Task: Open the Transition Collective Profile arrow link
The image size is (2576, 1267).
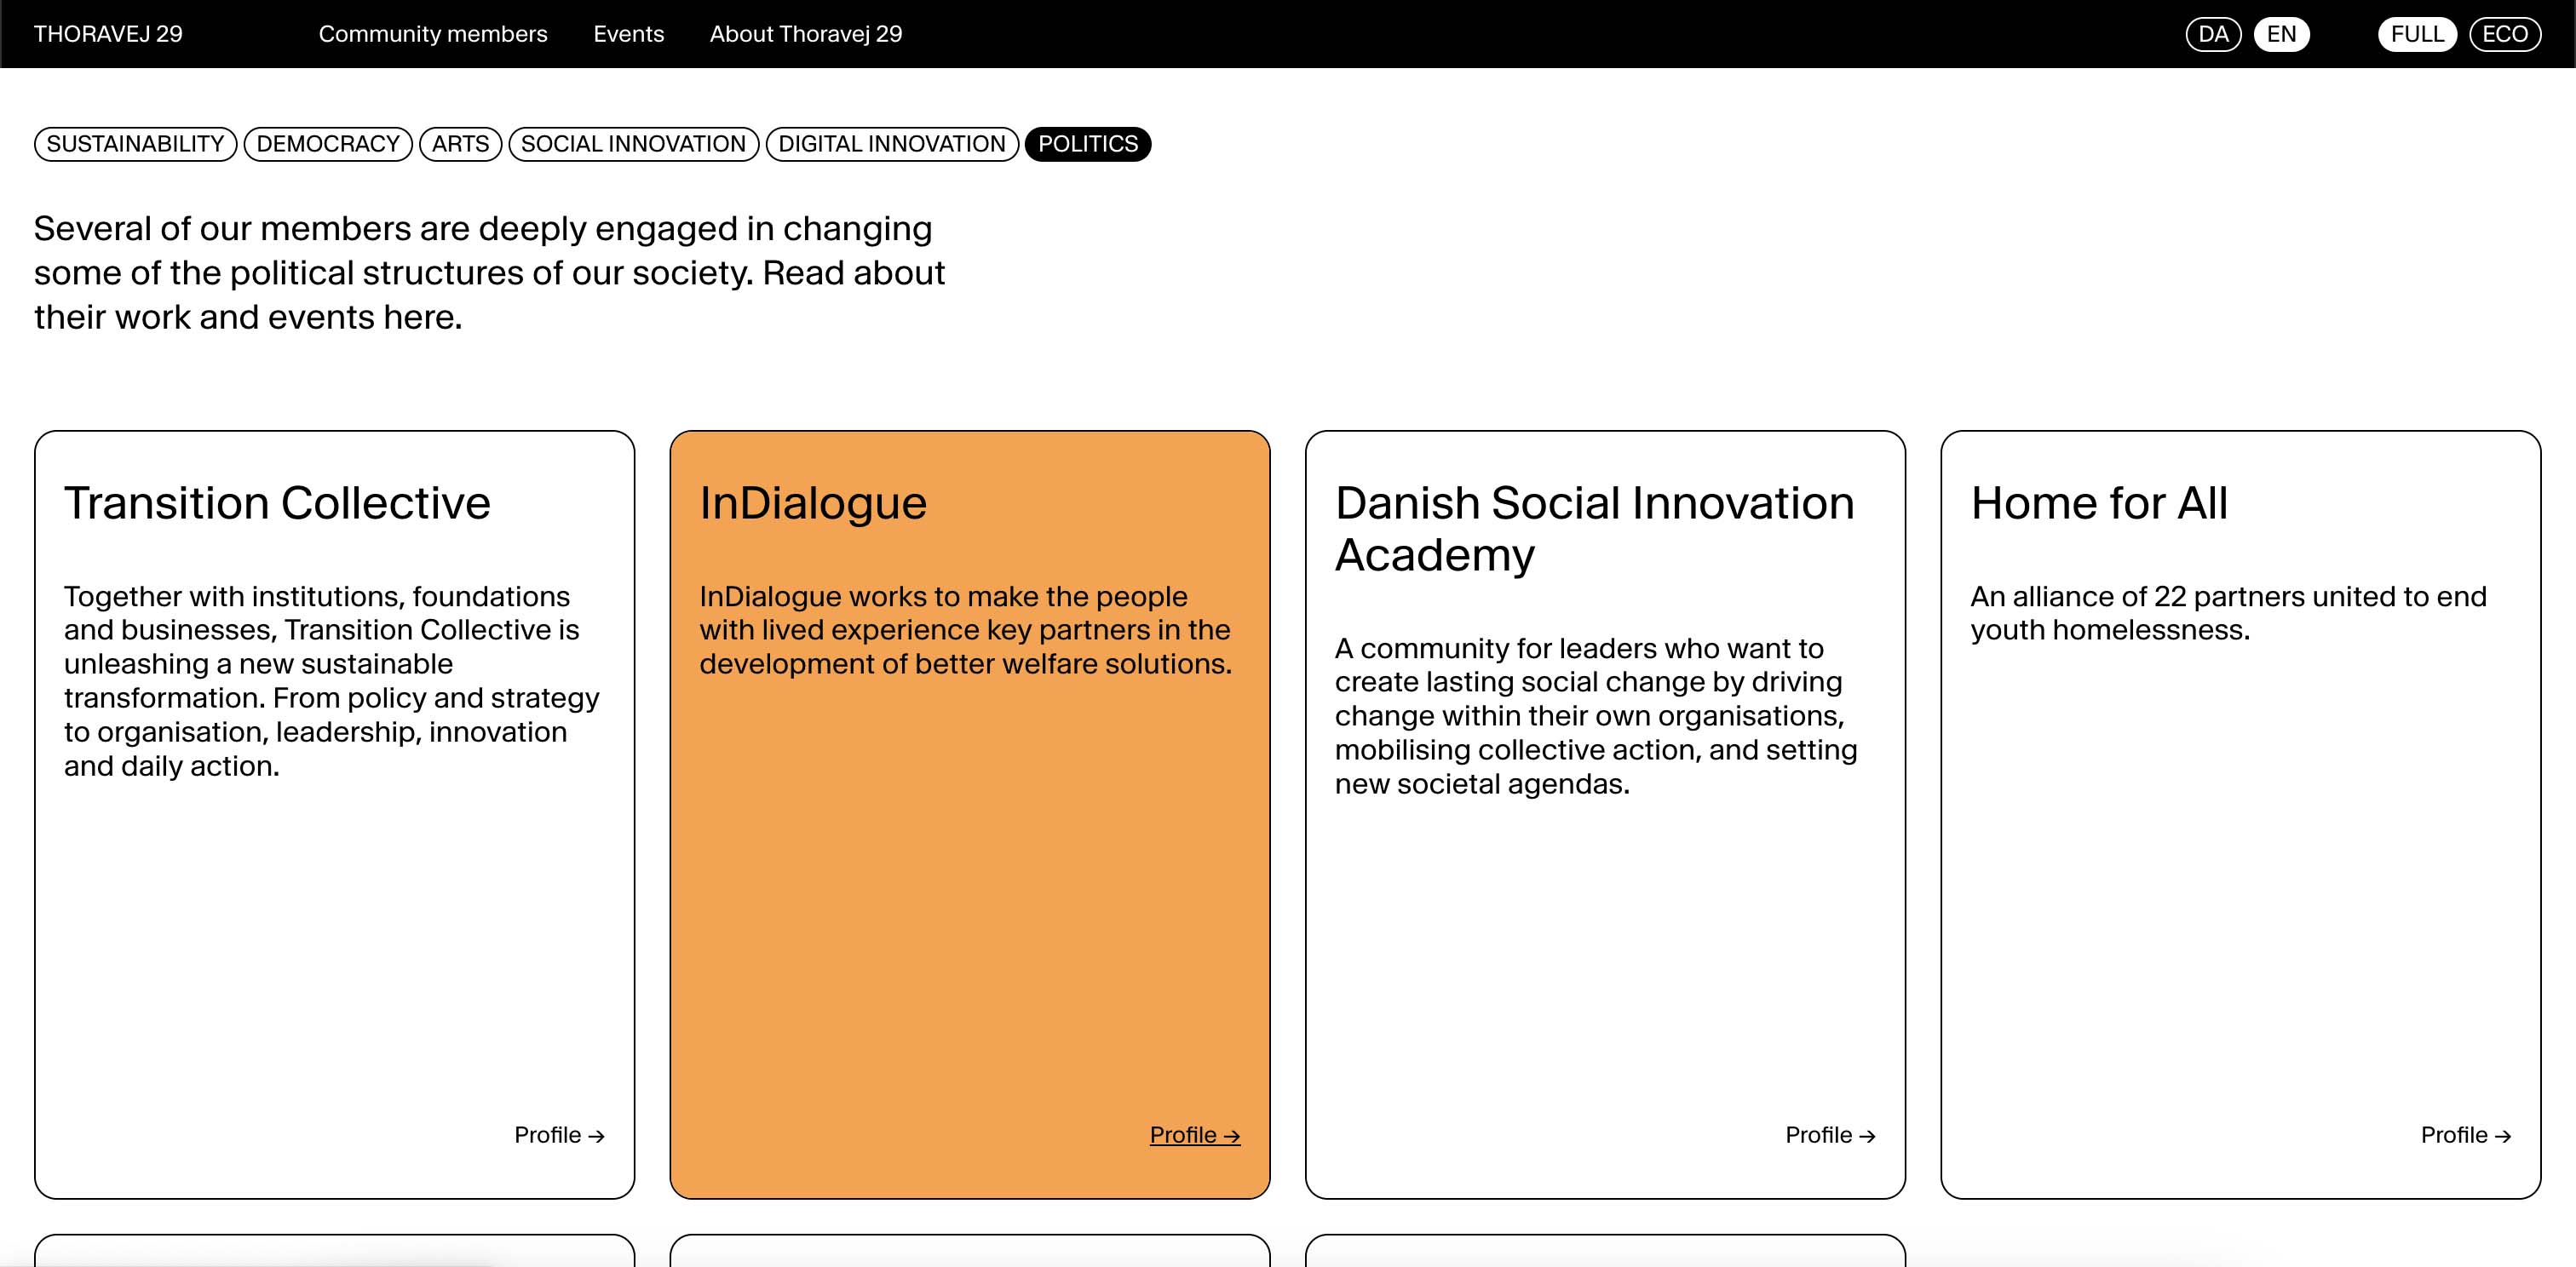Action: click(x=559, y=1135)
